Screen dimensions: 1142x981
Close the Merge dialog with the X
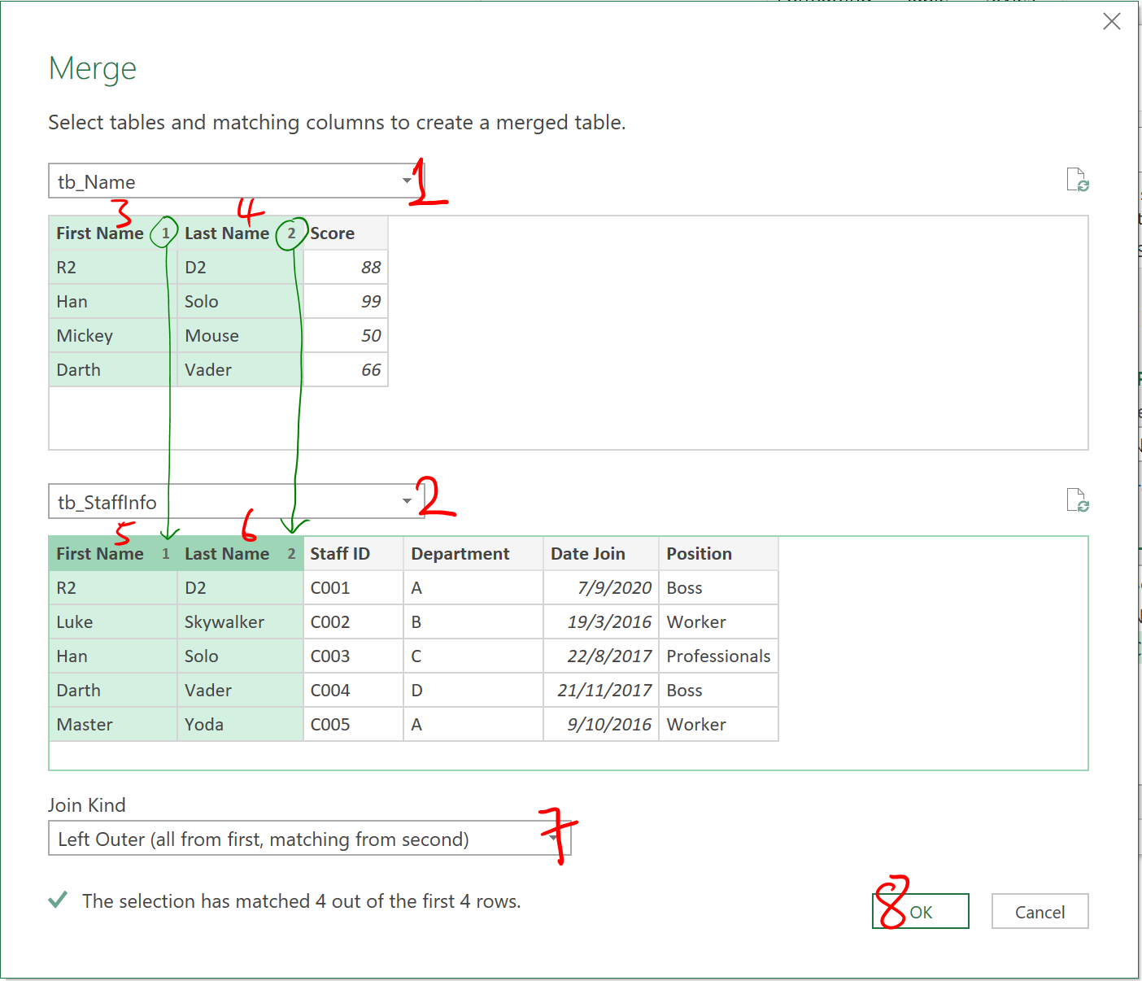tap(1111, 22)
